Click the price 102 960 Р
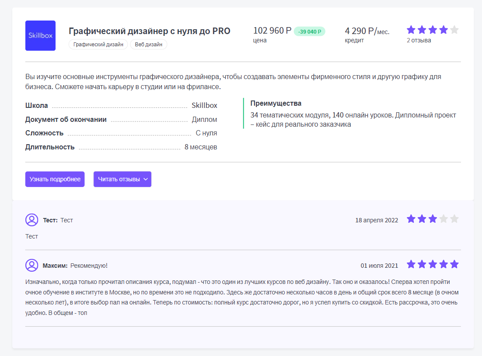482x356 pixels. point(272,31)
